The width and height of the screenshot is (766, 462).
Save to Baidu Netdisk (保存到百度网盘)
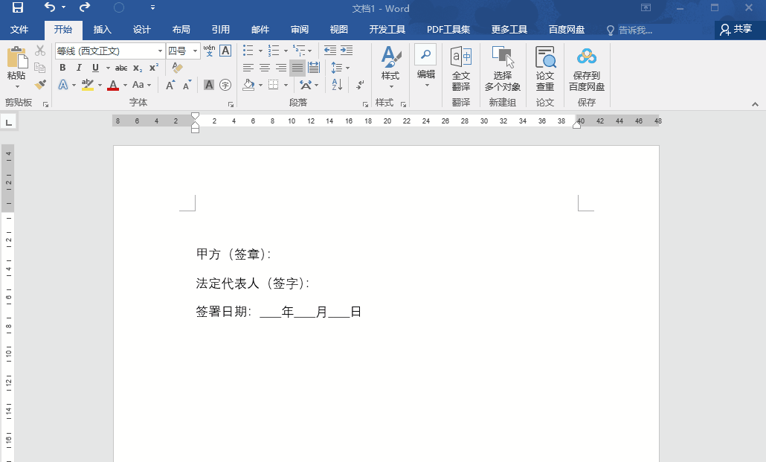[586, 68]
